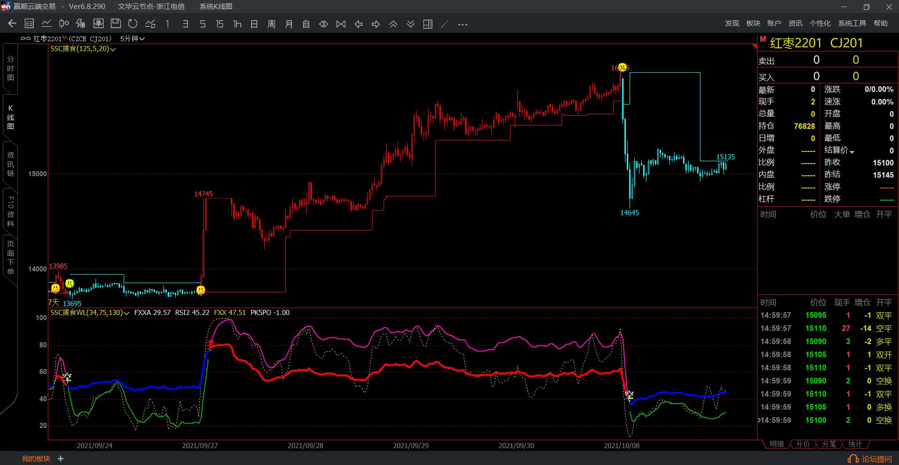Select the 页面下单 side tab
The image size is (899, 465).
click(x=10, y=258)
